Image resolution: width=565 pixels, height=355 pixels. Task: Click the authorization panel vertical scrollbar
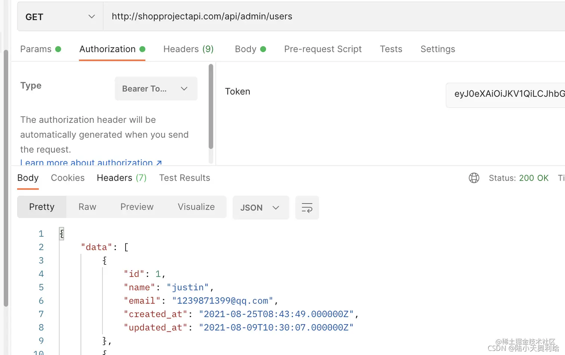(x=211, y=106)
